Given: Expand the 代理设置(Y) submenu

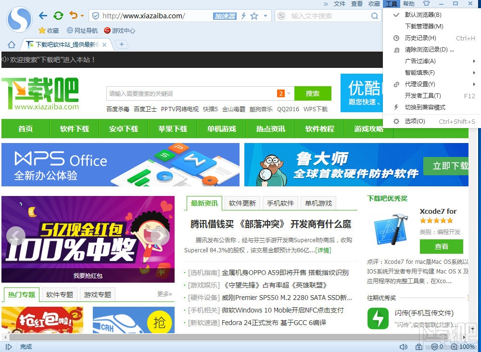Looking at the screenshot, I should (432, 84).
